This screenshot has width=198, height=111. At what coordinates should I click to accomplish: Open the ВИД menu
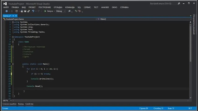tap(24, 7)
